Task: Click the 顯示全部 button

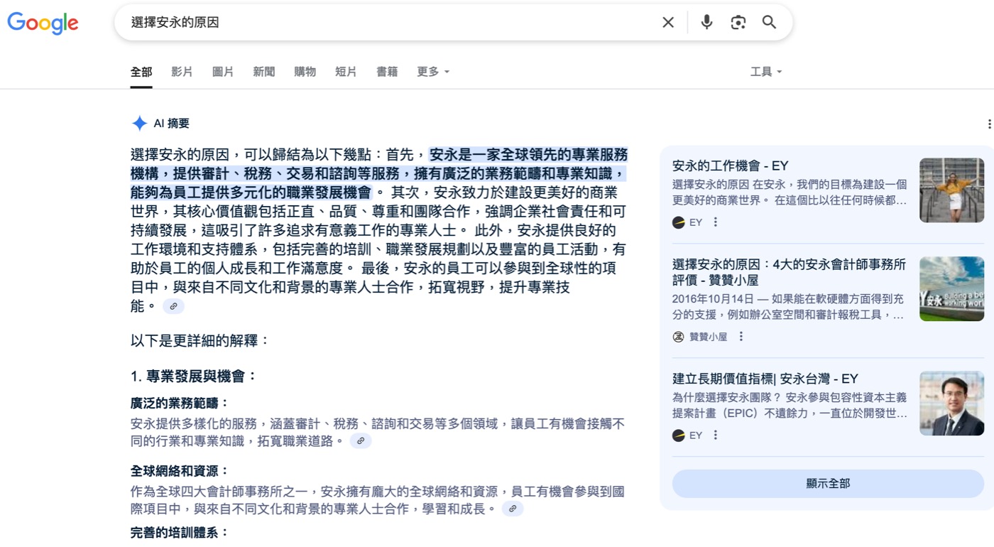Action: 828,483
